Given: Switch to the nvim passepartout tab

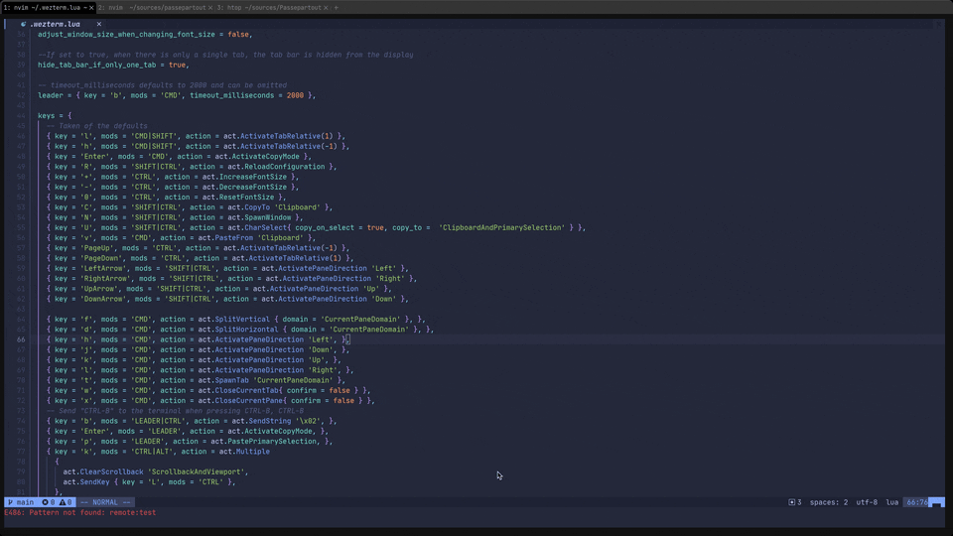Looking at the screenshot, I should (152, 7).
